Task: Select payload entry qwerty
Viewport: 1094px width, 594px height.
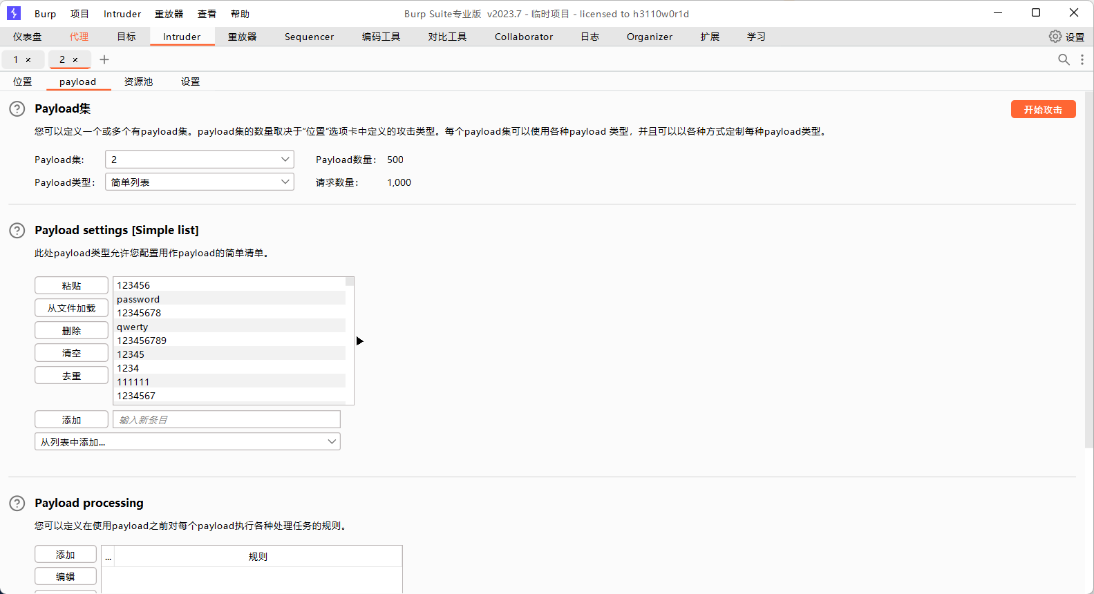Action: (229, 327)
